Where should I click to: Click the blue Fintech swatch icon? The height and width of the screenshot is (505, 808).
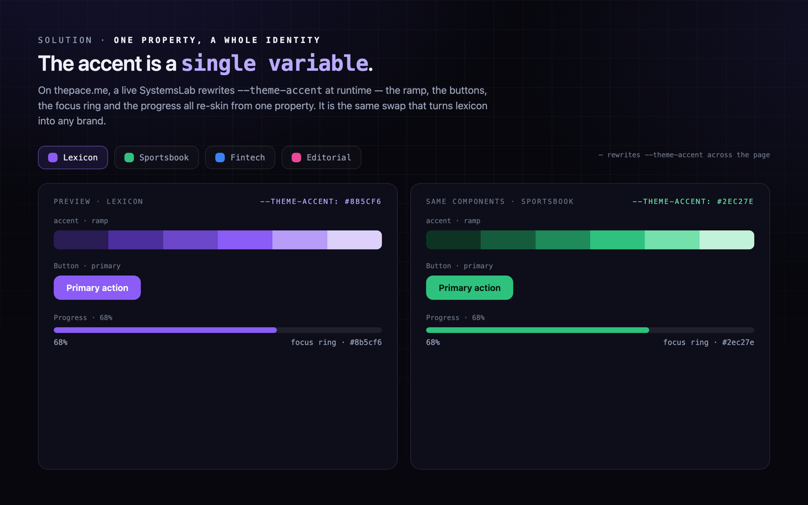click(220, 158)
